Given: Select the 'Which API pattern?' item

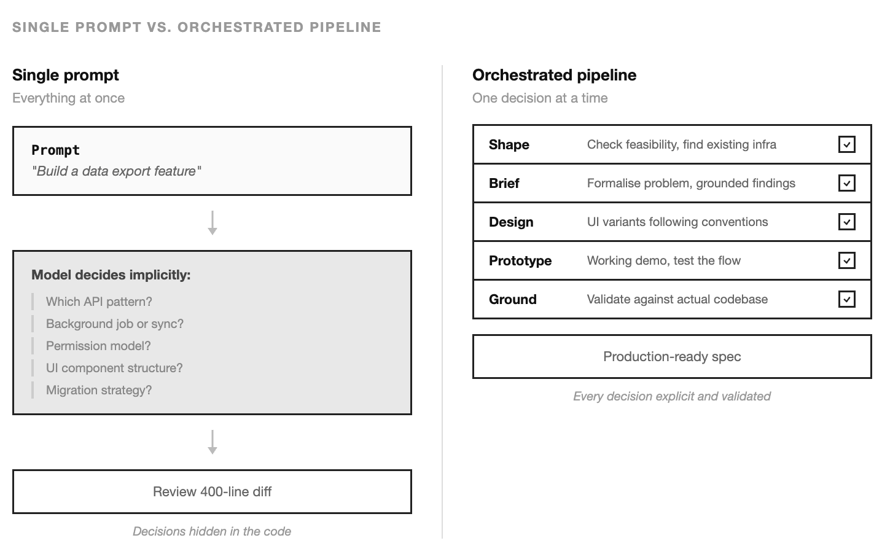Looking at the screenshot, I should pos(99,302).
